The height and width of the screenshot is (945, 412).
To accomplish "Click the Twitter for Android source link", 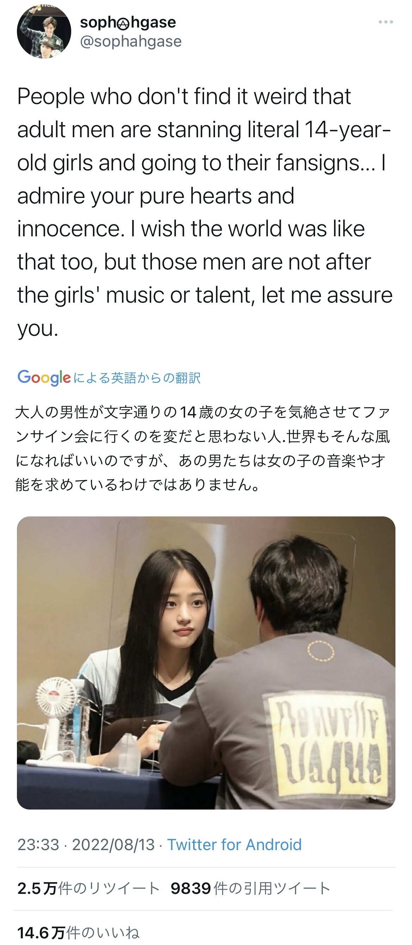I will coord(234,844).
